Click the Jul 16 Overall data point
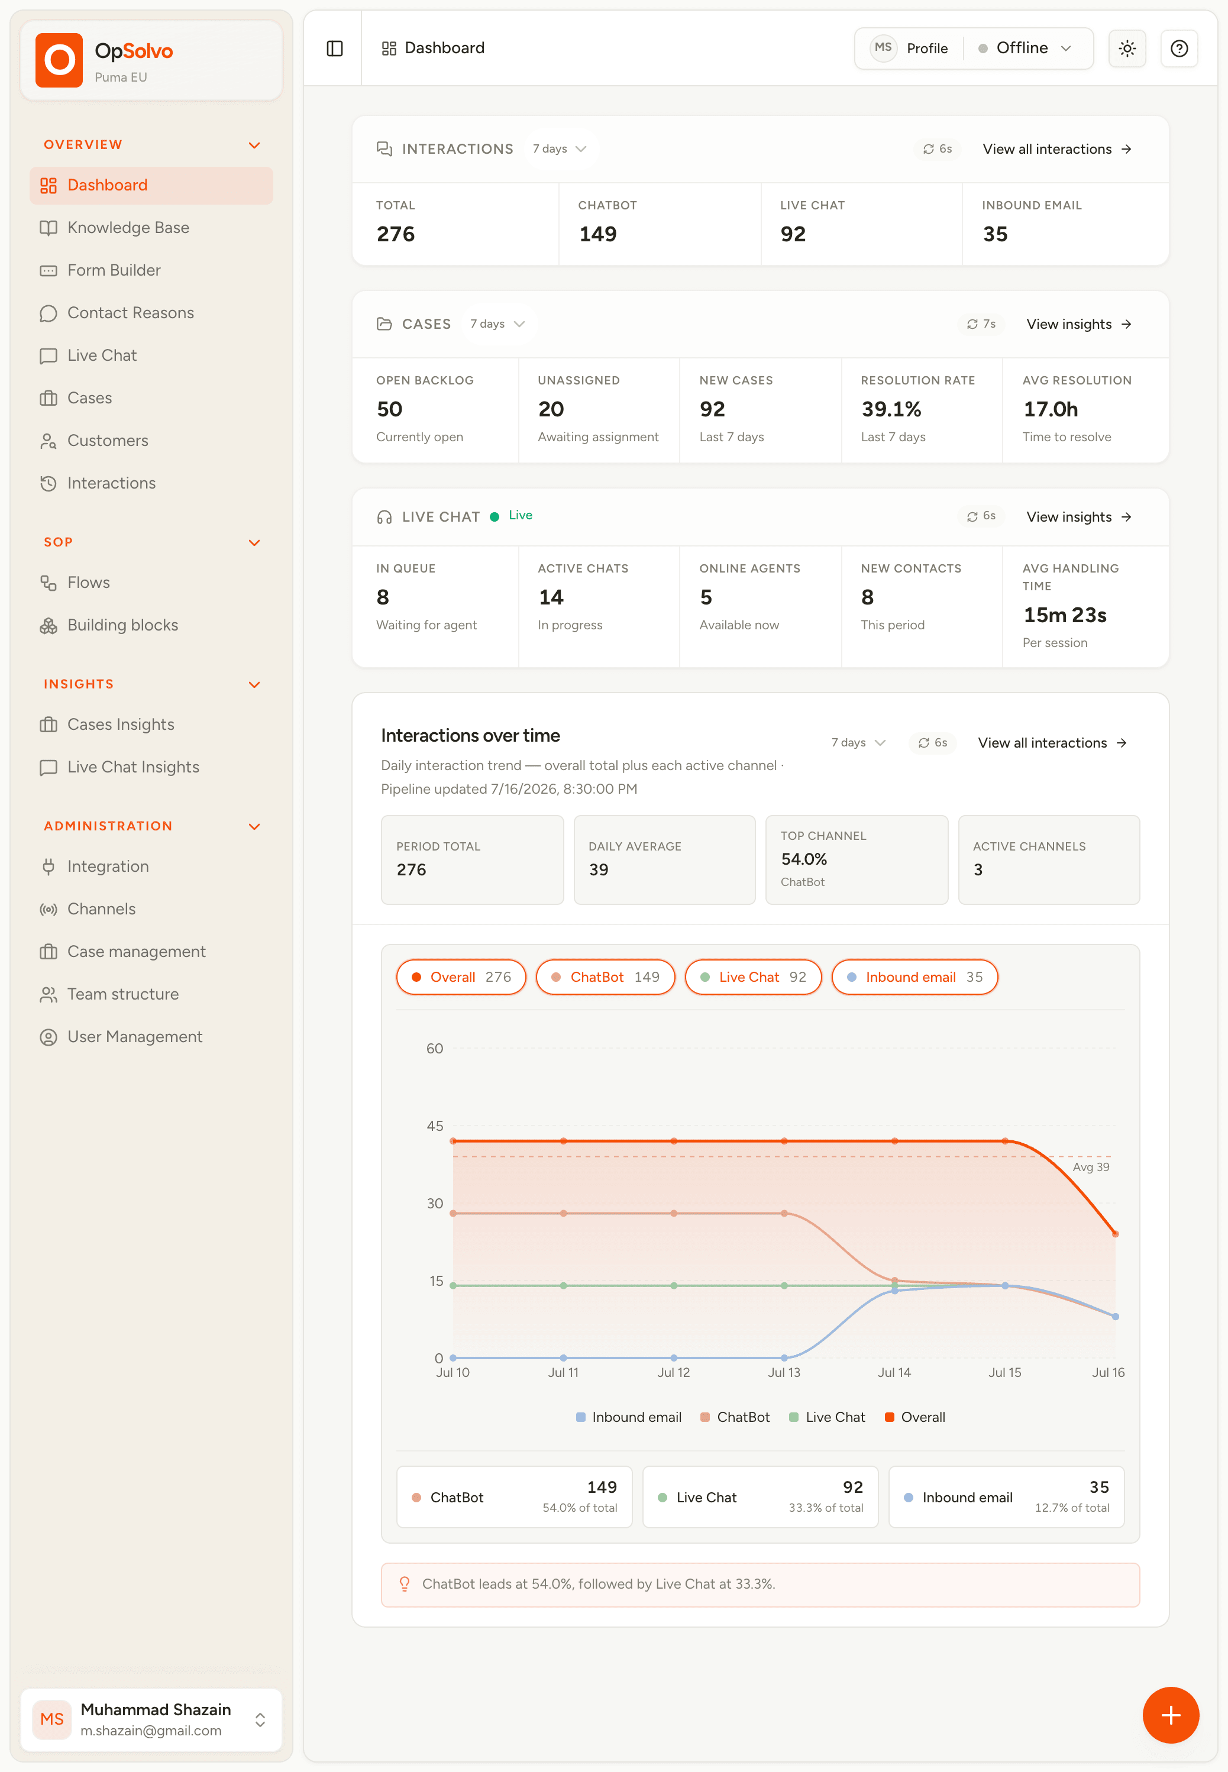Viewport: 1228px width, 1772px height. tap(1115, 1234)
